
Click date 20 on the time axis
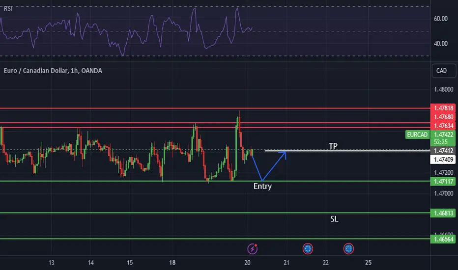pos(247,263)
